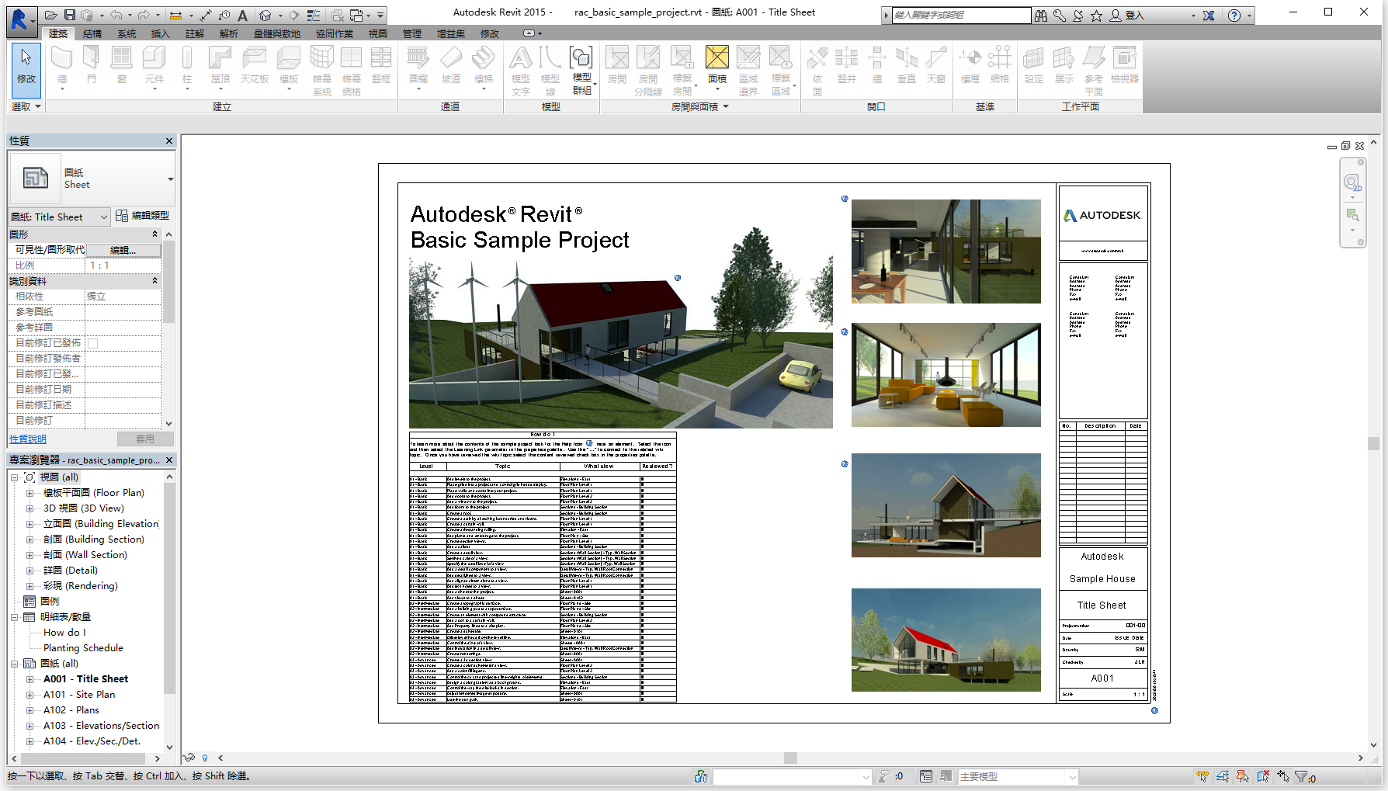Open the Sheet type selector dropdown
Viewport: 1388px width, 791px height.
170,179
